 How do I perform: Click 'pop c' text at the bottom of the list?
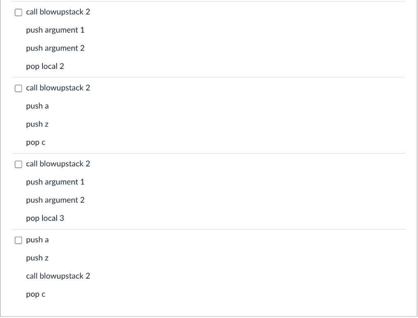pos(36,295)
